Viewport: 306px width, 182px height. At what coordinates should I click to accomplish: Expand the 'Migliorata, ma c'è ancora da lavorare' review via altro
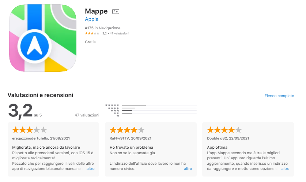[91, 168]
